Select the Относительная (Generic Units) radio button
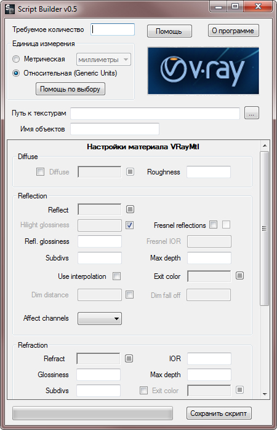 [17, 73]
